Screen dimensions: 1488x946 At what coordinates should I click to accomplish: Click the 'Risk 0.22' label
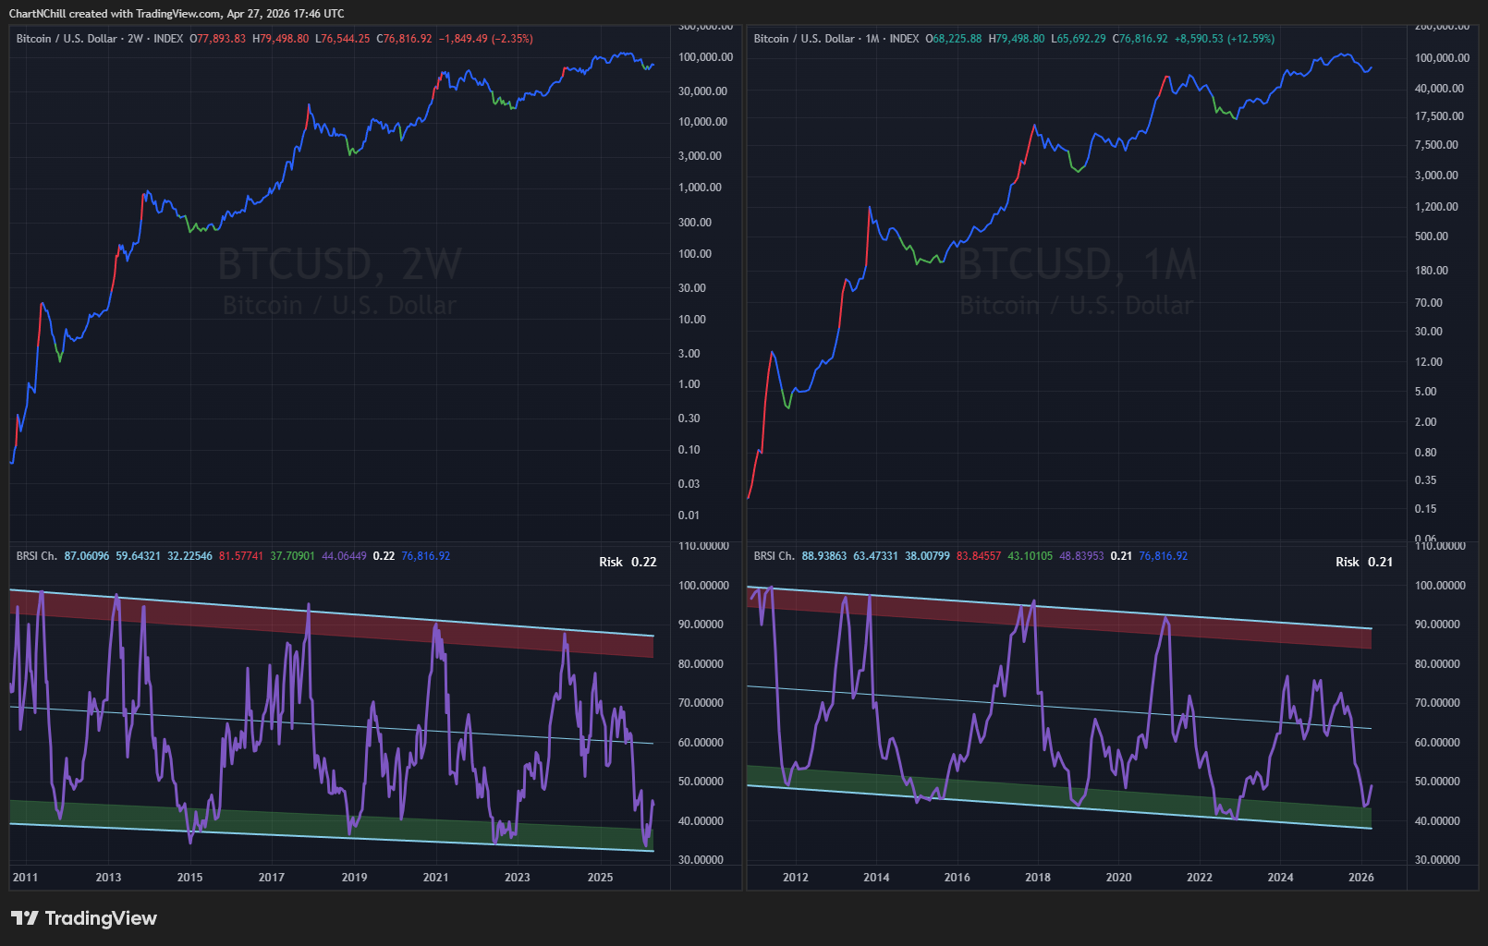pos(628,562)
